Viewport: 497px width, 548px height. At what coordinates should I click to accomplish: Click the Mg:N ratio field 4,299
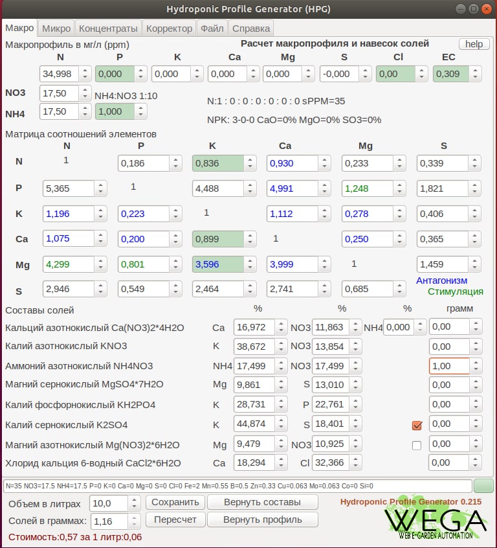pyautogui.click(x=69, y=264)
